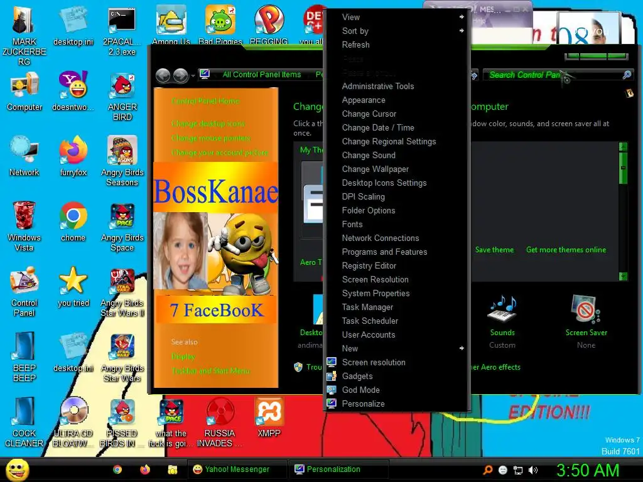This screenshot has width=643, height=482.
Task: Open Registry Editor from context menu
Action: click(x=397, y=265)
